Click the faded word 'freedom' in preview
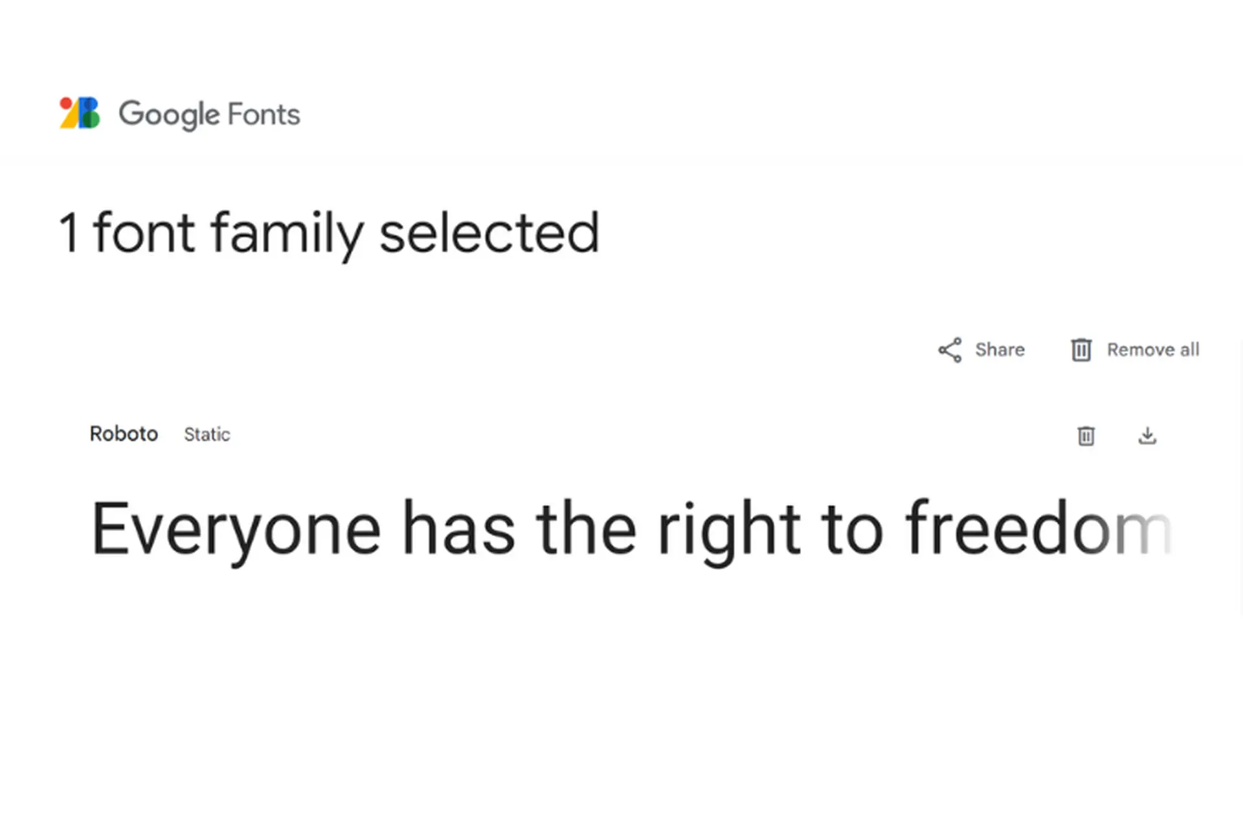The image size is (1243, 829). coord(1038,530)
